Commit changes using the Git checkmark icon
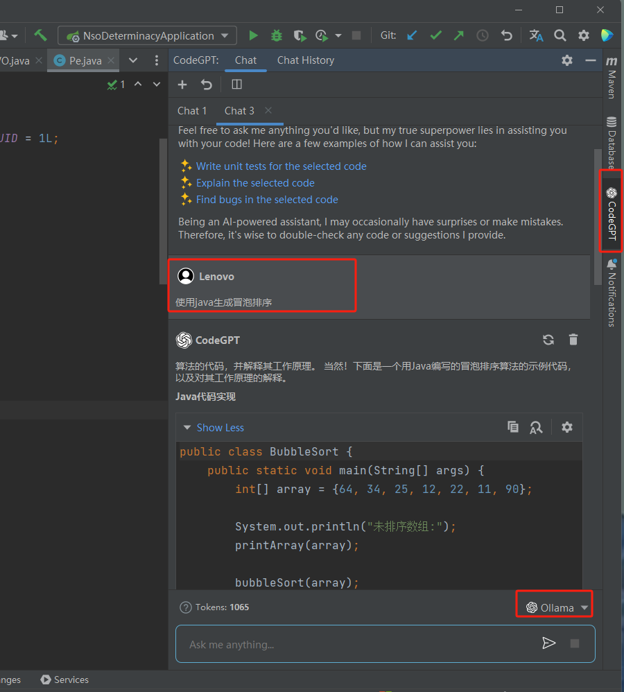Screen dimensions: 624x692 pos(436,35)
